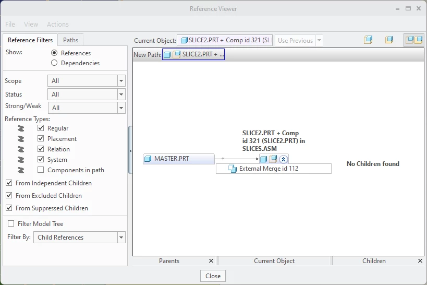Click the diamond marker on reference arrow
427x285 pixels.
coord(223,159)
